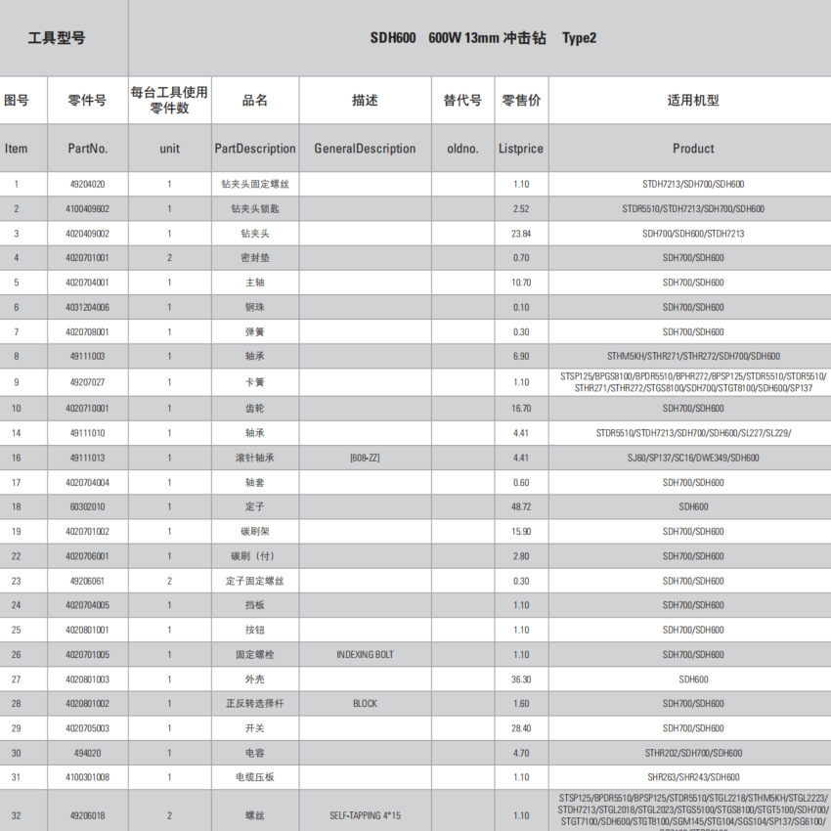Select part number 4020409002

[x=87, y=234]
